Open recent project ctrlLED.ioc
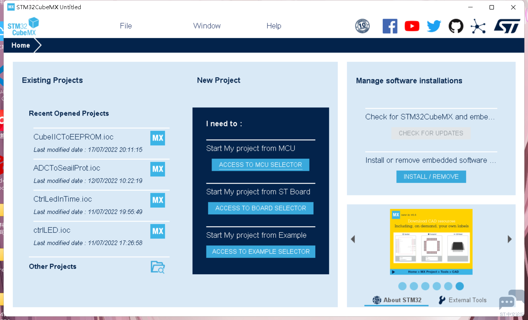Screen dimensions: 528x320 click(x=52, y=230)
